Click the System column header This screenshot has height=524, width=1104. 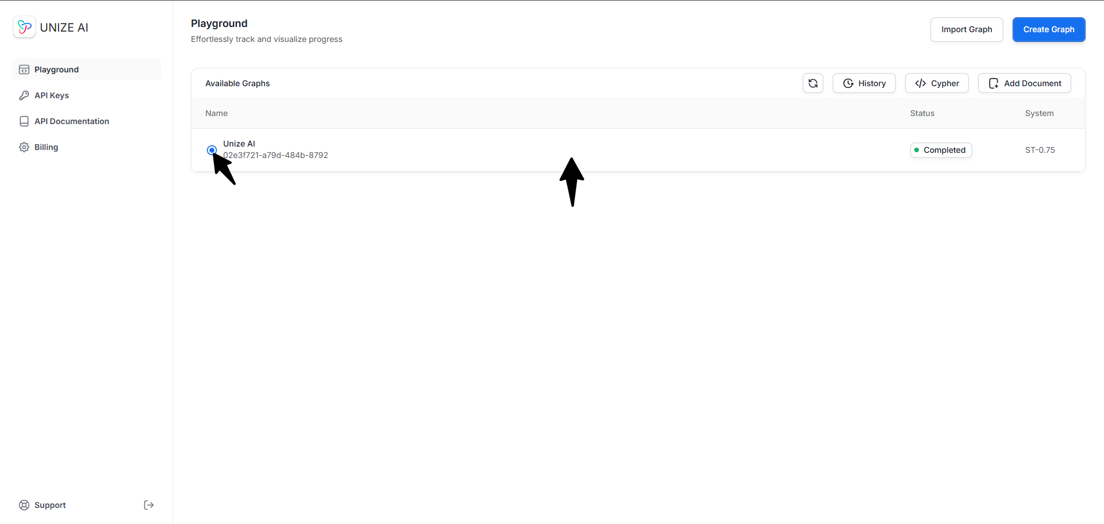click(x=1039, y=113)
